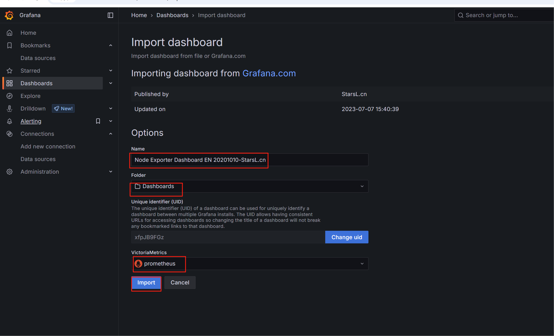Screen dimensions: 554x336
Task: Click the Alerting bell icon
Action: tap(9, 121)
